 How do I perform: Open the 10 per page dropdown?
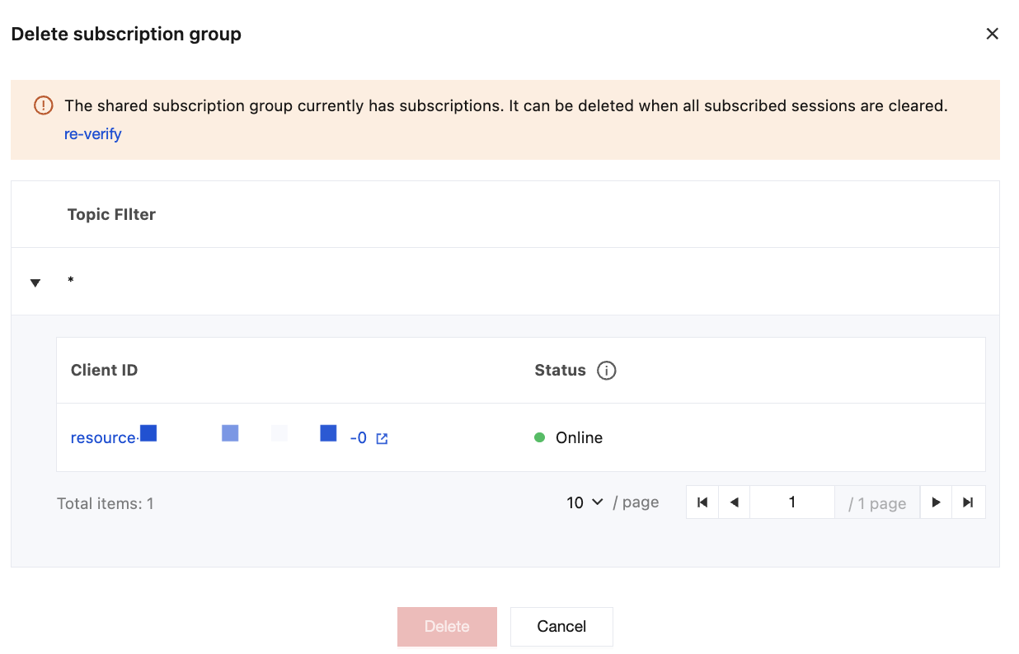pyautogui.click(x=585, y=502)
